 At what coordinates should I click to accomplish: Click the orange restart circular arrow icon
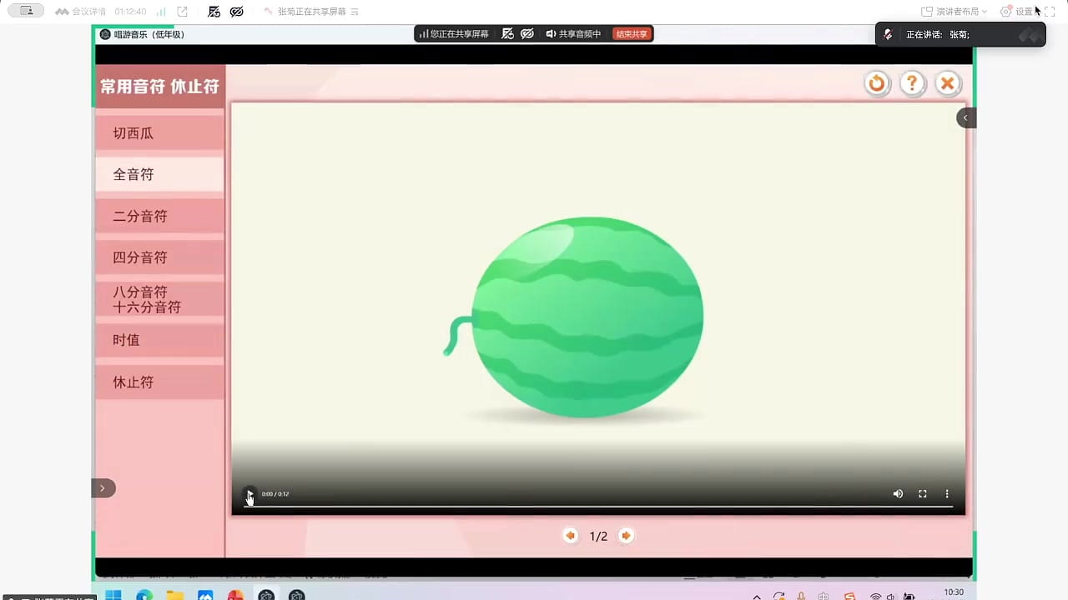(x=877, y=83)
